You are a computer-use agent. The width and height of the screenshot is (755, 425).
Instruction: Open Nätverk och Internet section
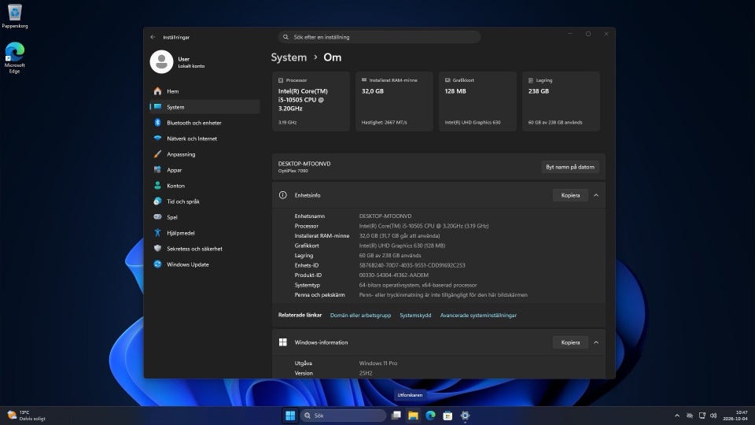204,139
